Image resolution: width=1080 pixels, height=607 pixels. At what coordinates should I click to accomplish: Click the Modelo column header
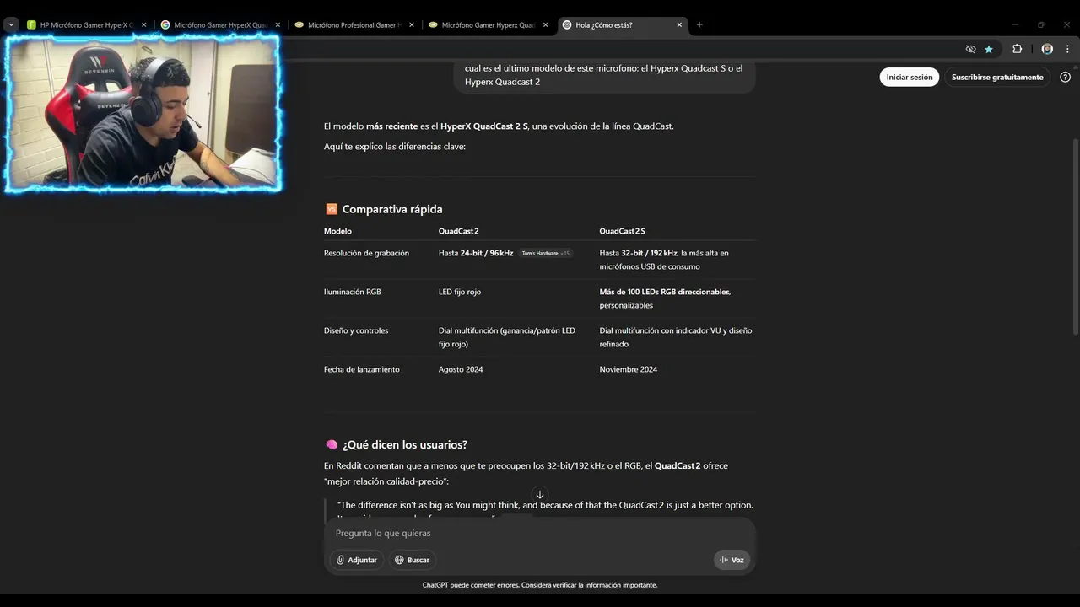[337, 231]
